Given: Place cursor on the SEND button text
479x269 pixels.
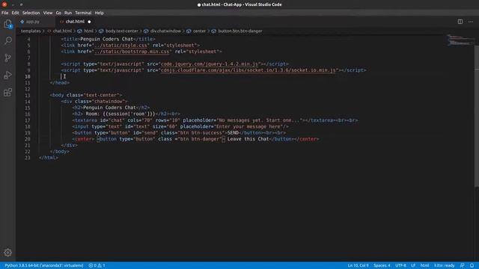Looking at the screenshot, I should (233, 133).
